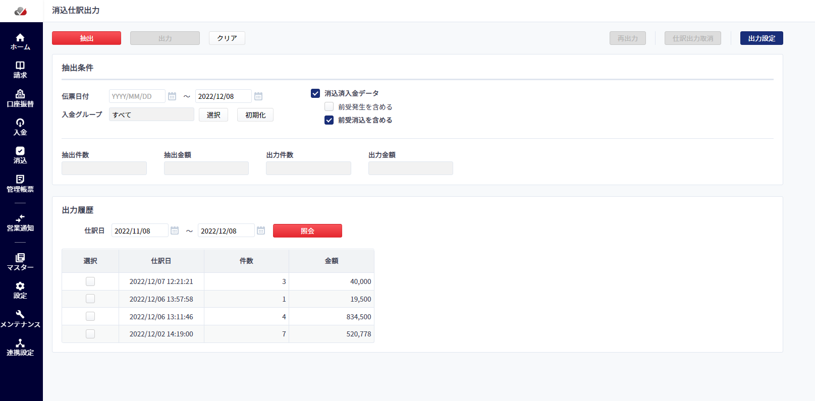The width and height of the screenshot is (815, 401).
Task: Open 入金 sidebar item
Action: (20, 127)
